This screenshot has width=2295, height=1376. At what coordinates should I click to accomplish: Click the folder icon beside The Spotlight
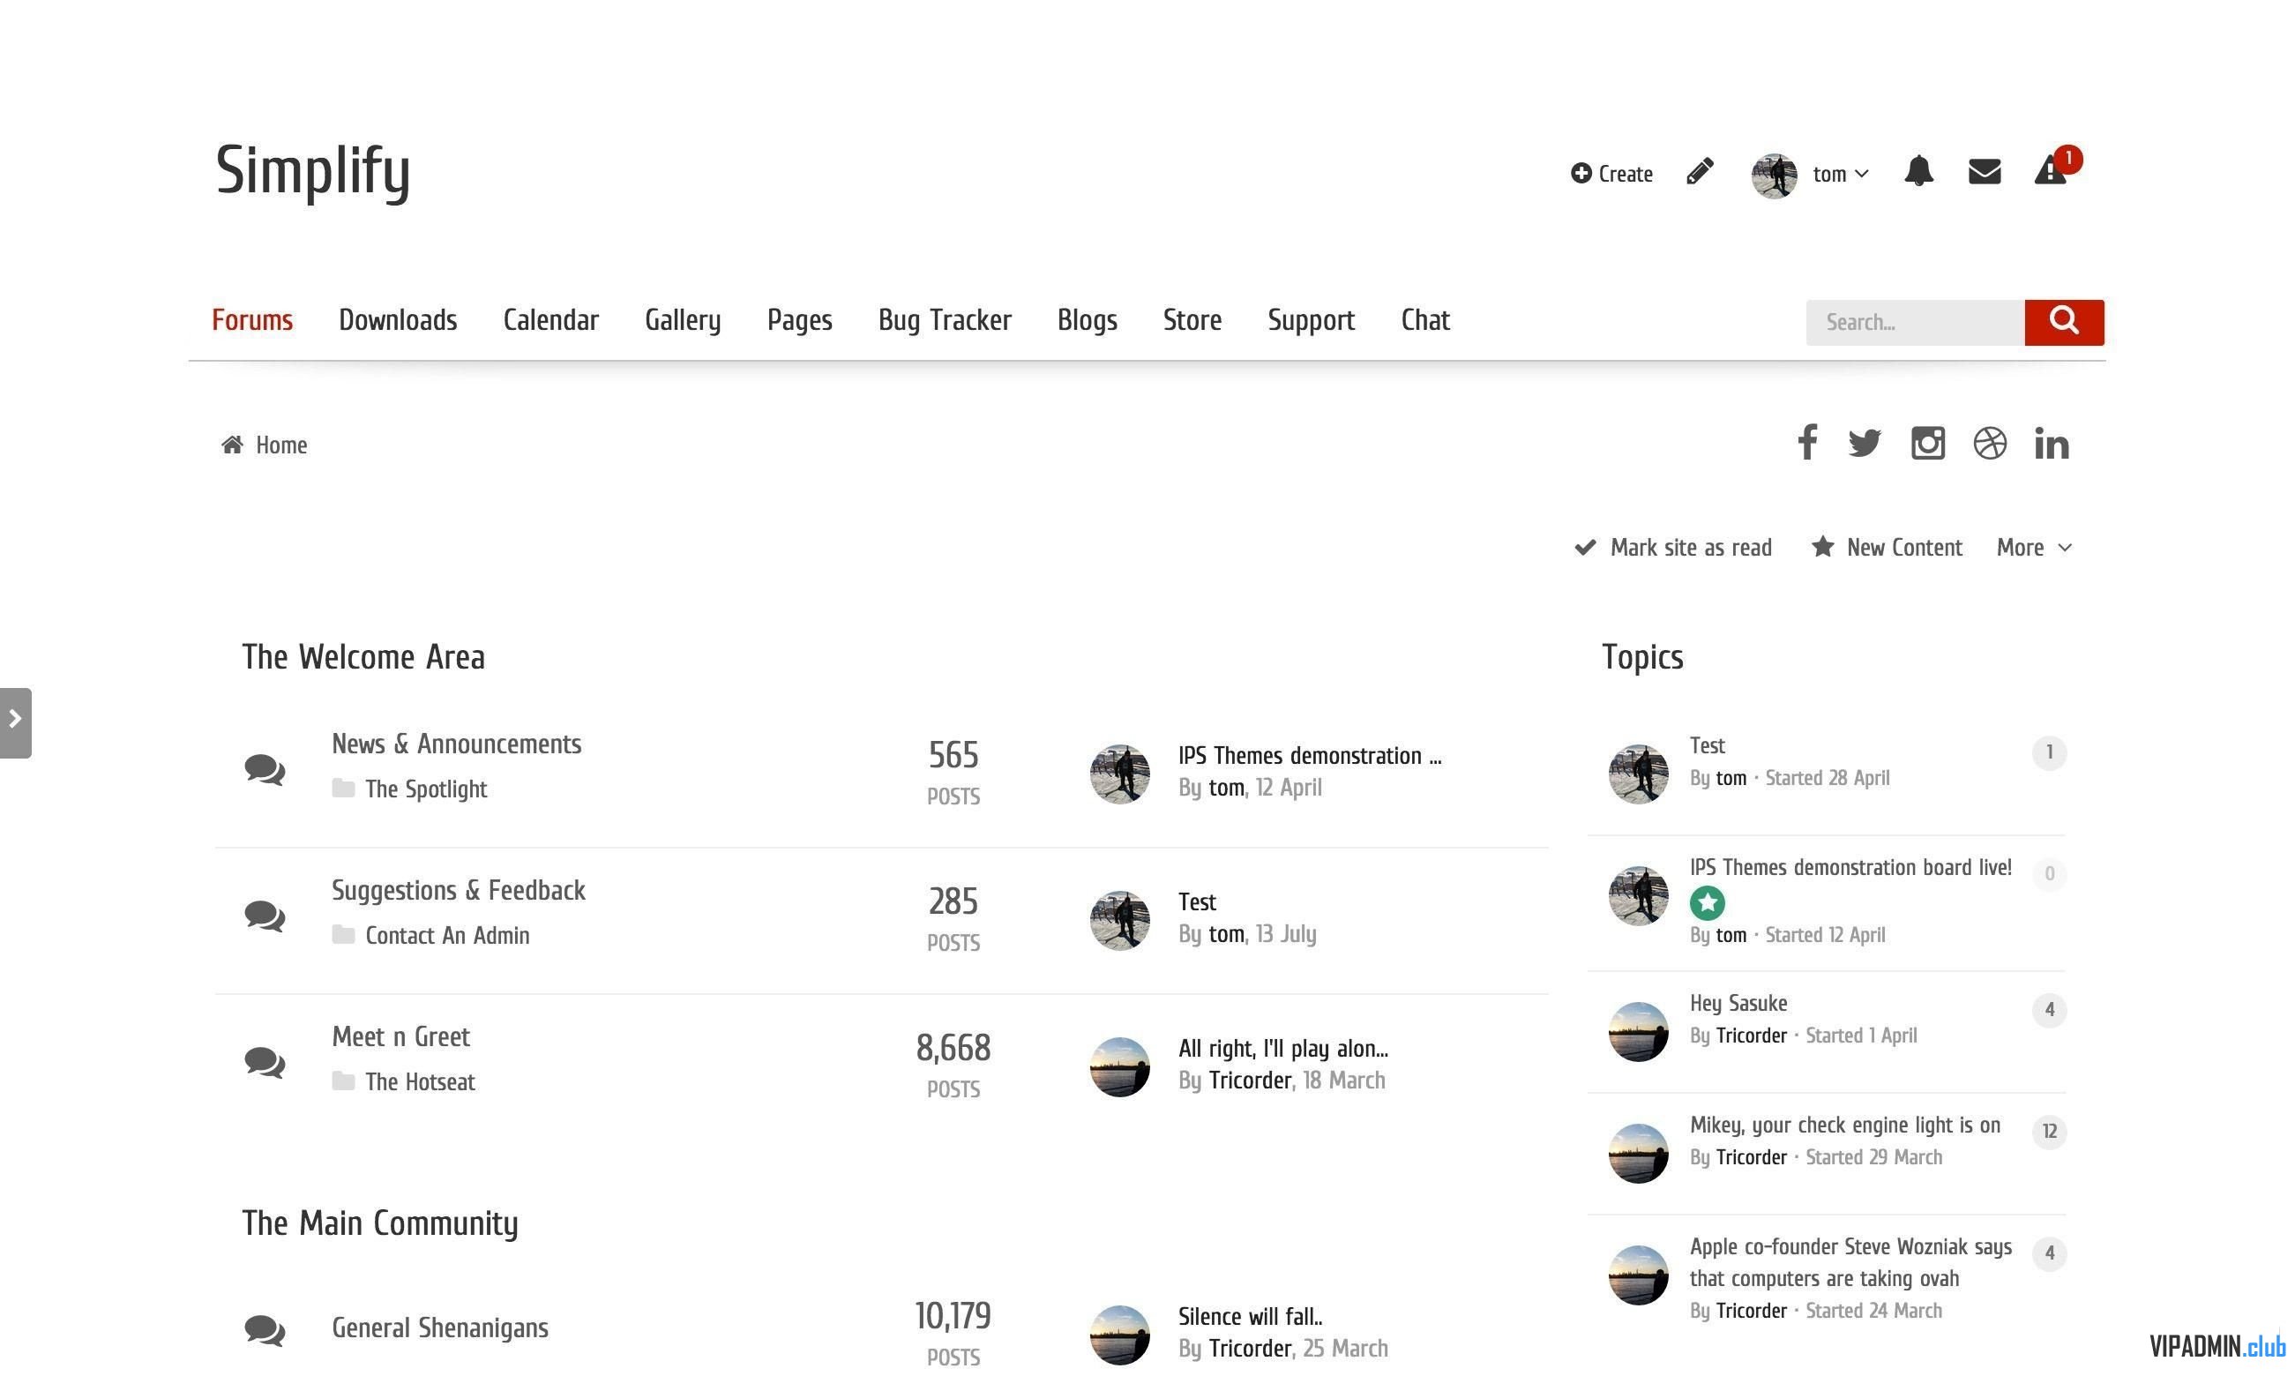point(343,789)
